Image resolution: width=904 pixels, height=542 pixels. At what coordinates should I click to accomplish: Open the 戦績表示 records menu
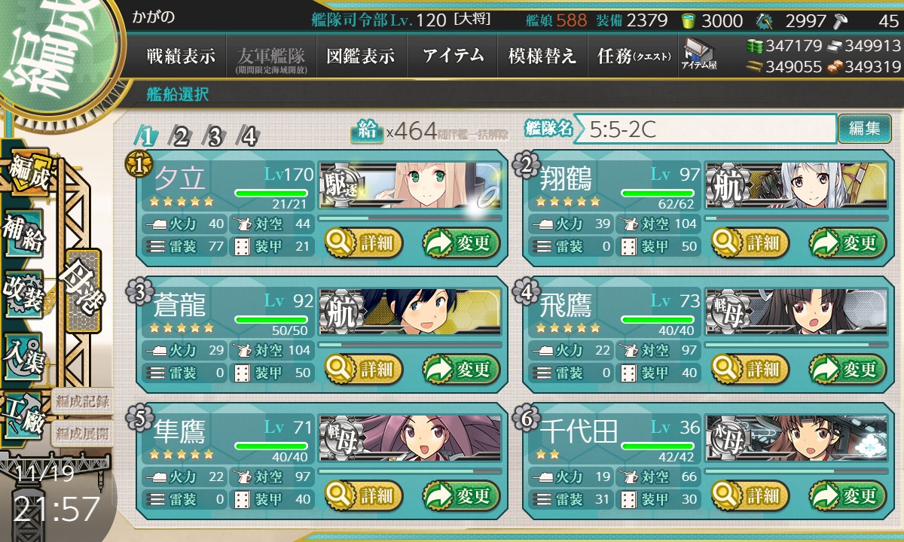click(x=181, y=56)
